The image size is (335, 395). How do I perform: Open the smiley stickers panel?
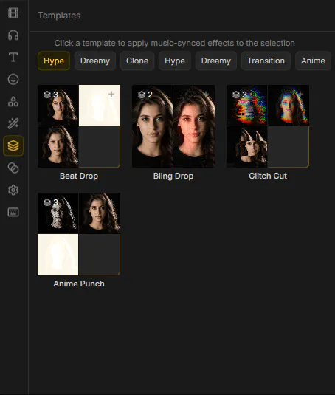[x=13, y=79]
